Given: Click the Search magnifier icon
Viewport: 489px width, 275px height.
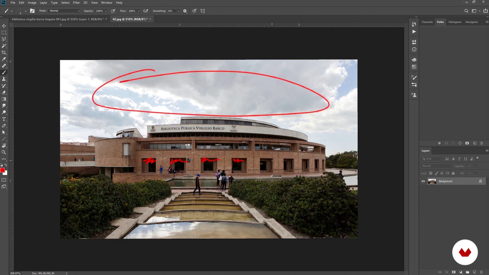Looking at the screenshot, I should (466, 11).
